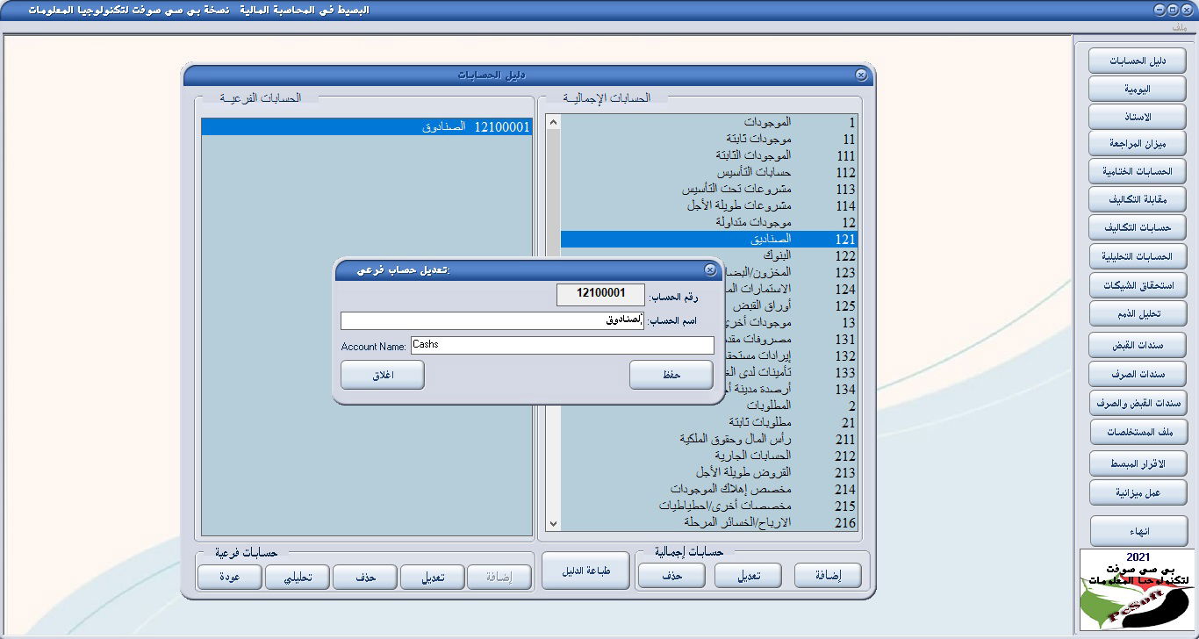Close the دليل الحسابات window with X icon

pyautogui.click(x=861, y=75)
